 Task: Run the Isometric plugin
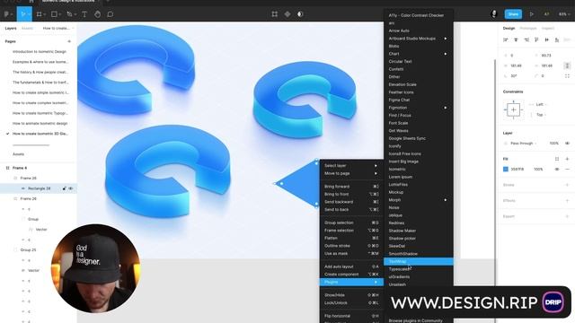coord(418,170)
